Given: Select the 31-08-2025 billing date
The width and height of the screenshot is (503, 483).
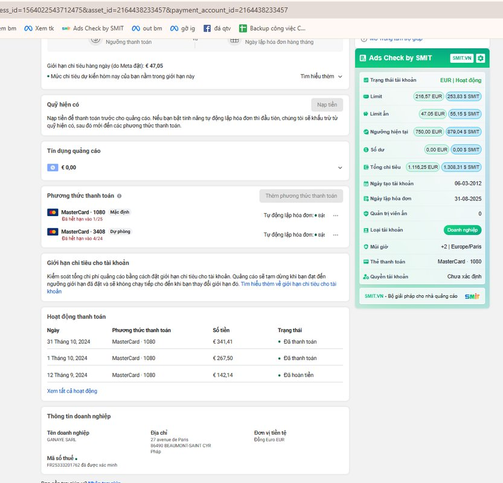Looking at the screenshot, I should 468,199.
